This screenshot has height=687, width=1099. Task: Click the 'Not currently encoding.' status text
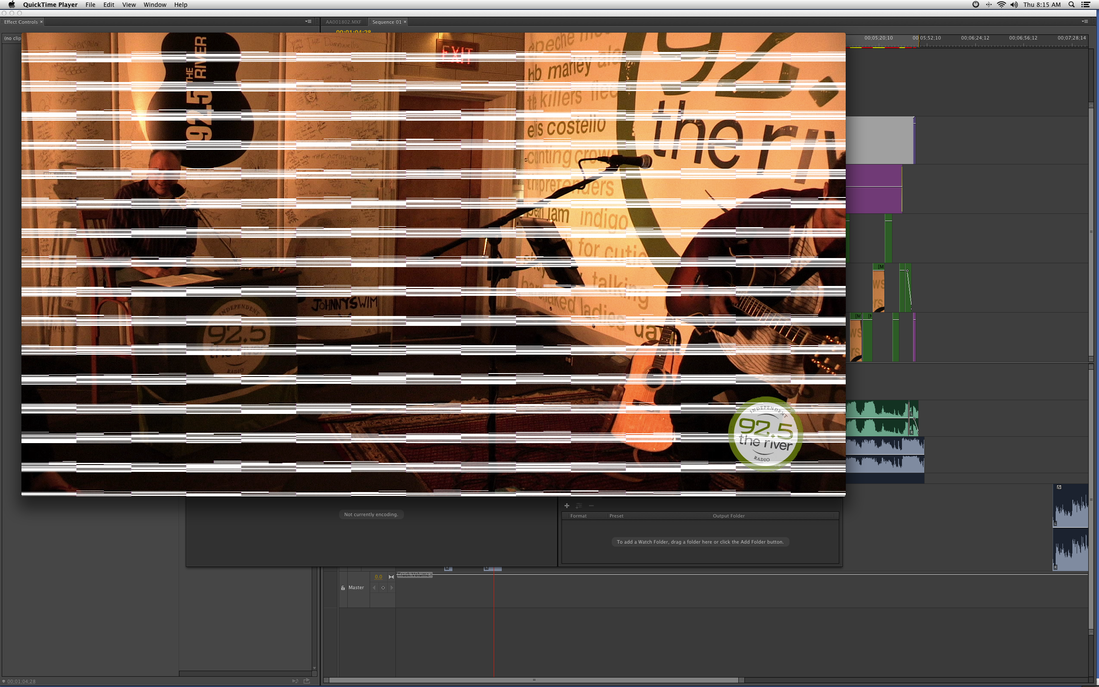[371, 514]
